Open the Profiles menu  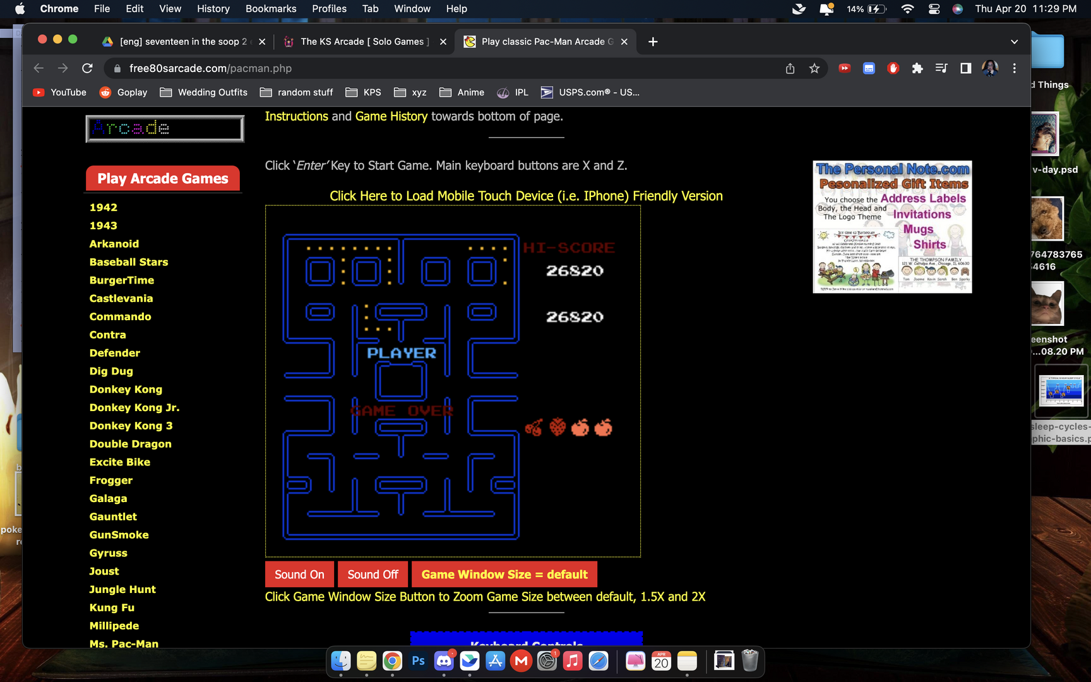329,9
